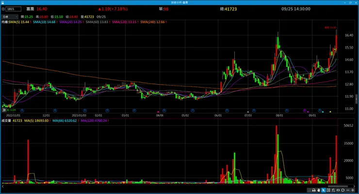Select the SMA(10) 14.68 indicator label
The image size is (359, 194).
pos(45,22)
